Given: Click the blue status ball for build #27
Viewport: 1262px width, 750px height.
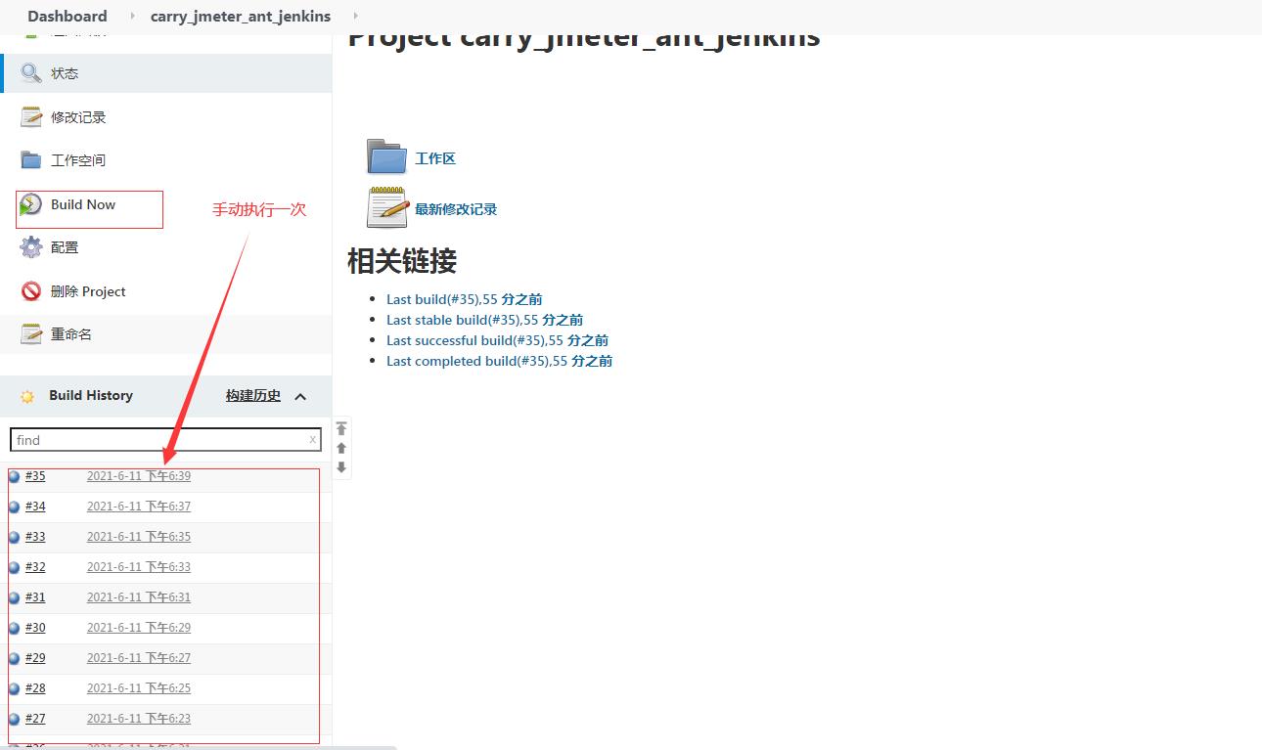Looking at the screenshot, I should pos(14,720).
